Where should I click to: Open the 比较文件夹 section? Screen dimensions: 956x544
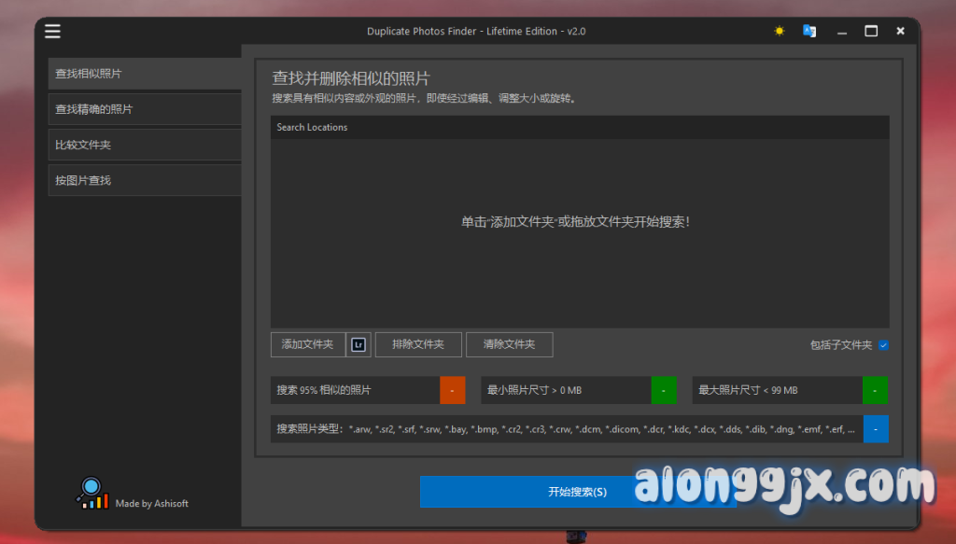(x=145, y=145)
